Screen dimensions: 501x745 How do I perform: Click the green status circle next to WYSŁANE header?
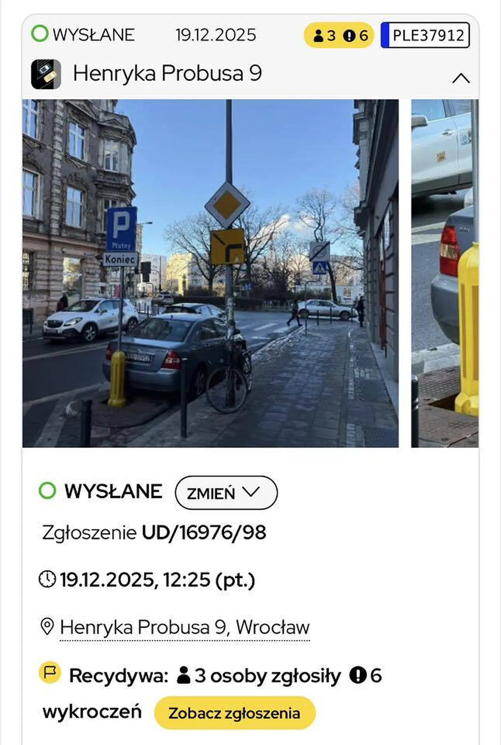pos(40,34)
